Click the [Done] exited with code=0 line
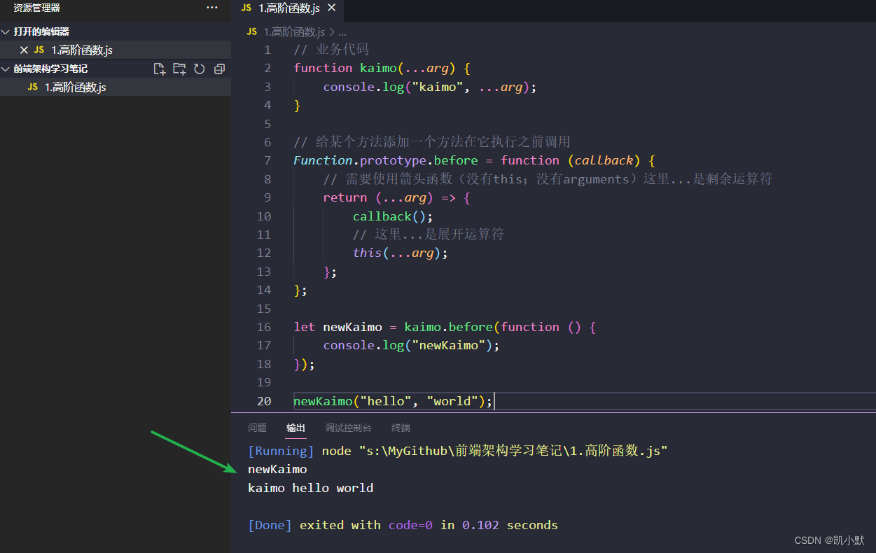This screenshot has height=553, width=876. click(403, 525)
